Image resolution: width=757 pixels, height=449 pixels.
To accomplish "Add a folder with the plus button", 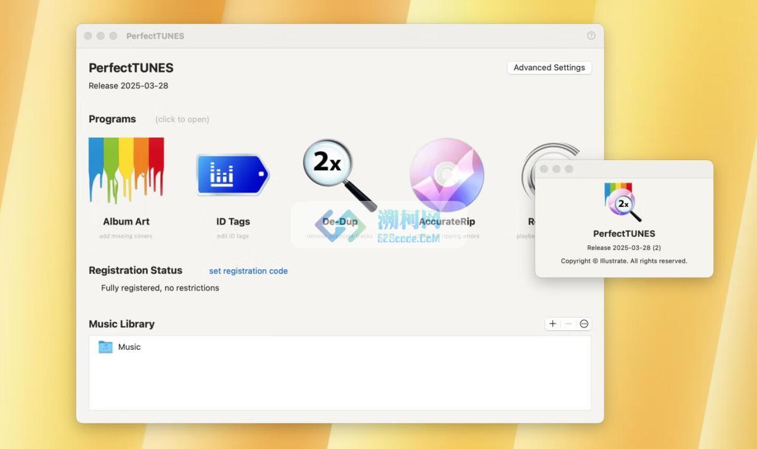I will click(552, 324).
